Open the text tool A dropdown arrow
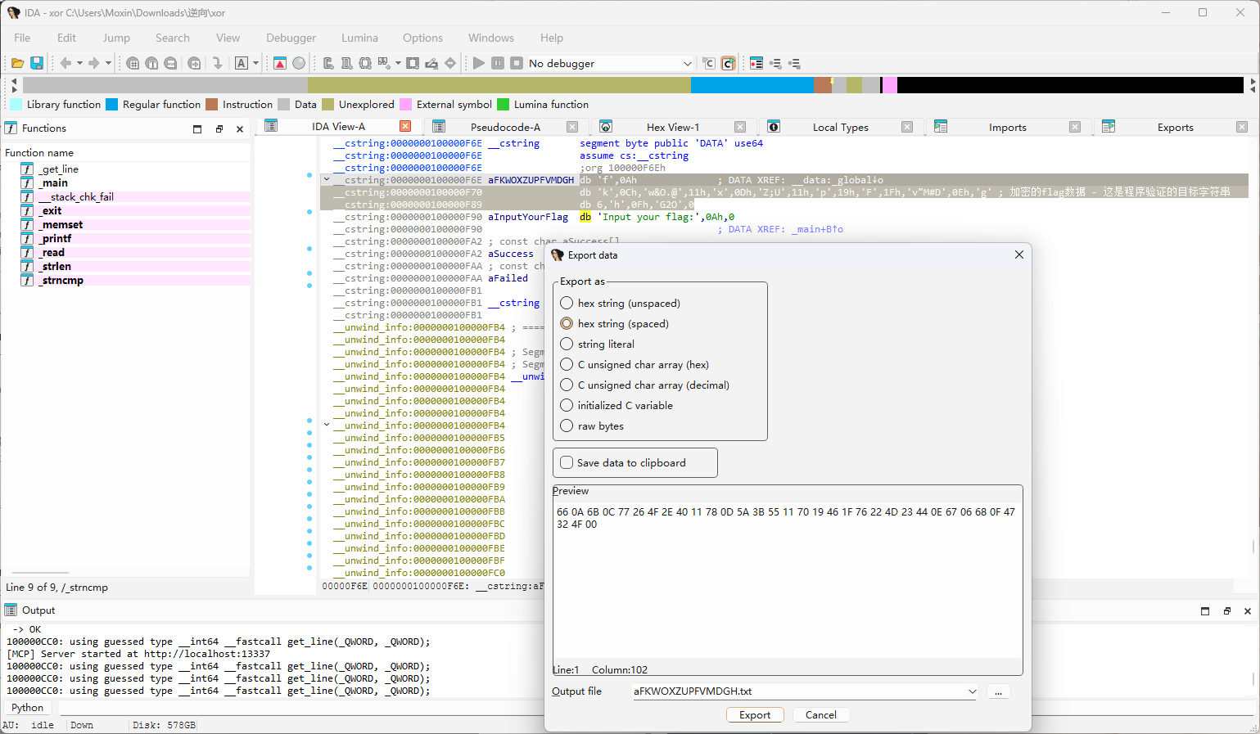Viewport: 1260px width, 734px height. tap(255, 63)
